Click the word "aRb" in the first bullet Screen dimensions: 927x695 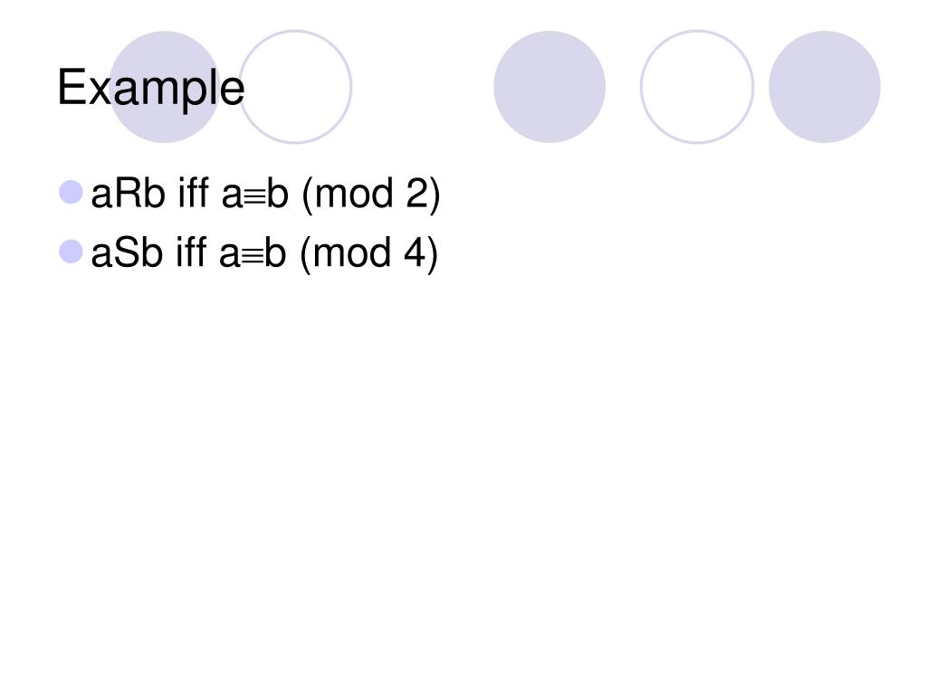click(129, 194)
